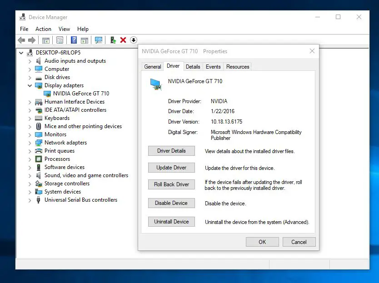Click Show/Hide Console Tree toolbar icon

[x=46, y=40]
